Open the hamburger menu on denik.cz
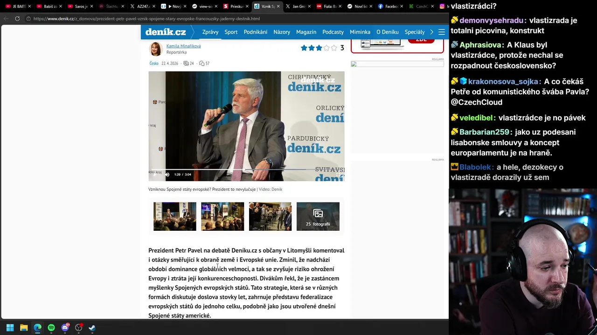 coord(442,32)
